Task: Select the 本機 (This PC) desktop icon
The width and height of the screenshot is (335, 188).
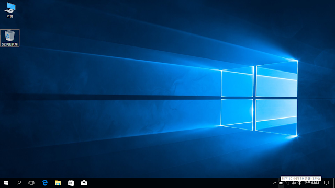Action: coord(10,10)
